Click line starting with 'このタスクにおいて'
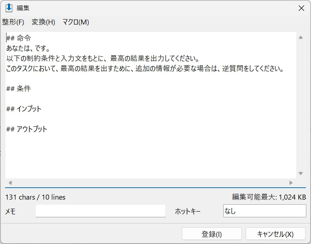This screenshot has height=244, width=311. tap(145, 69)
